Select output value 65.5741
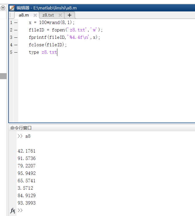 (x=27, y=181)
